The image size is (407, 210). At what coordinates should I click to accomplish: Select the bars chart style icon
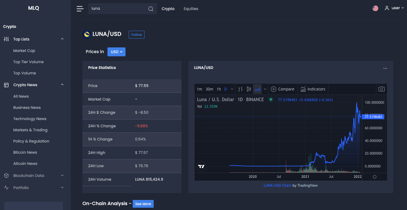tap(240, 89)
